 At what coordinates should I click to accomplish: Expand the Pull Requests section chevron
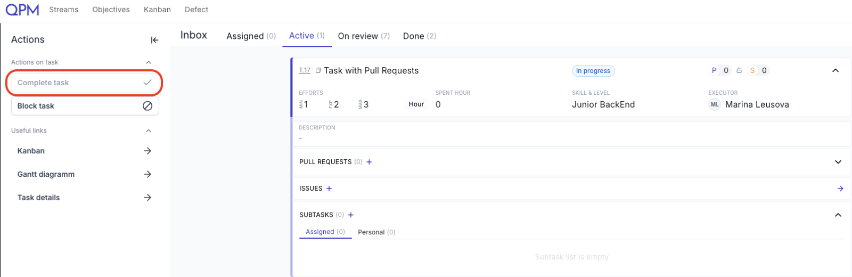838,162
